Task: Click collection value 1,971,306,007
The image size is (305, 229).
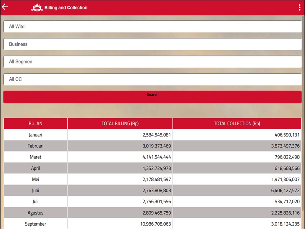Action: (x=285, y=179)
